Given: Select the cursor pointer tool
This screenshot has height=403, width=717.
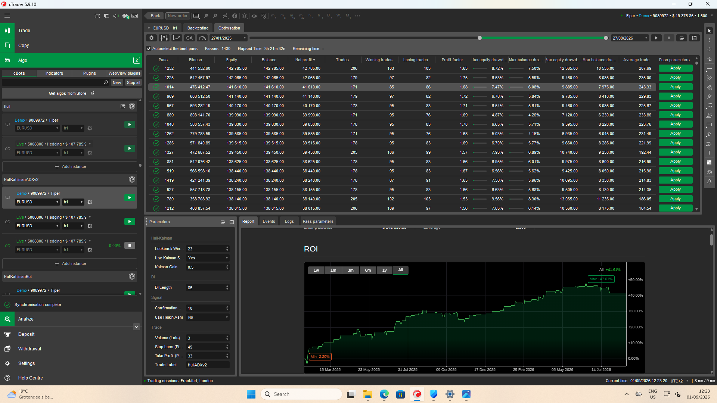Looking at the screenshot, I should (710, 31).
